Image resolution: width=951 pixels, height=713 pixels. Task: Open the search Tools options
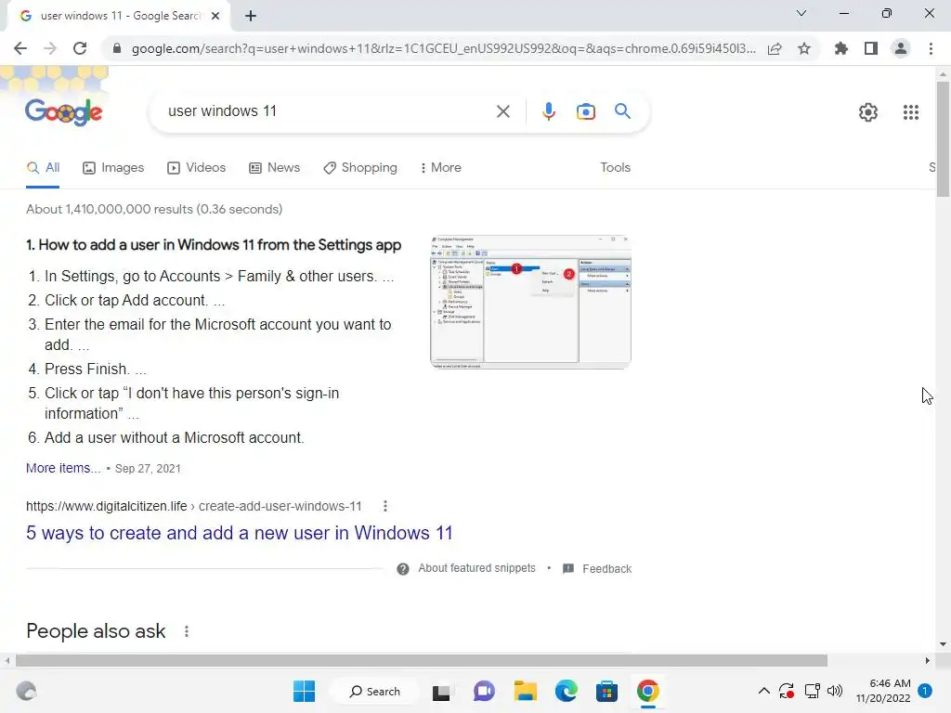pyautogui.click(x=615, y=168)
